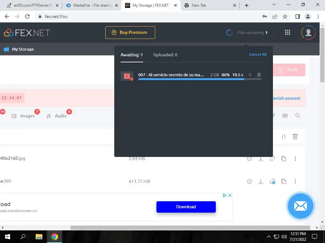Viewport: 325px width, 243px height.
Task: Open the Trash button
Action: click(x=289, y=70)
